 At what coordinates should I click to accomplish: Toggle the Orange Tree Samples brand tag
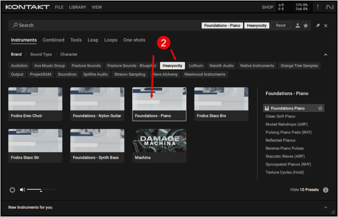coord(299,66)
